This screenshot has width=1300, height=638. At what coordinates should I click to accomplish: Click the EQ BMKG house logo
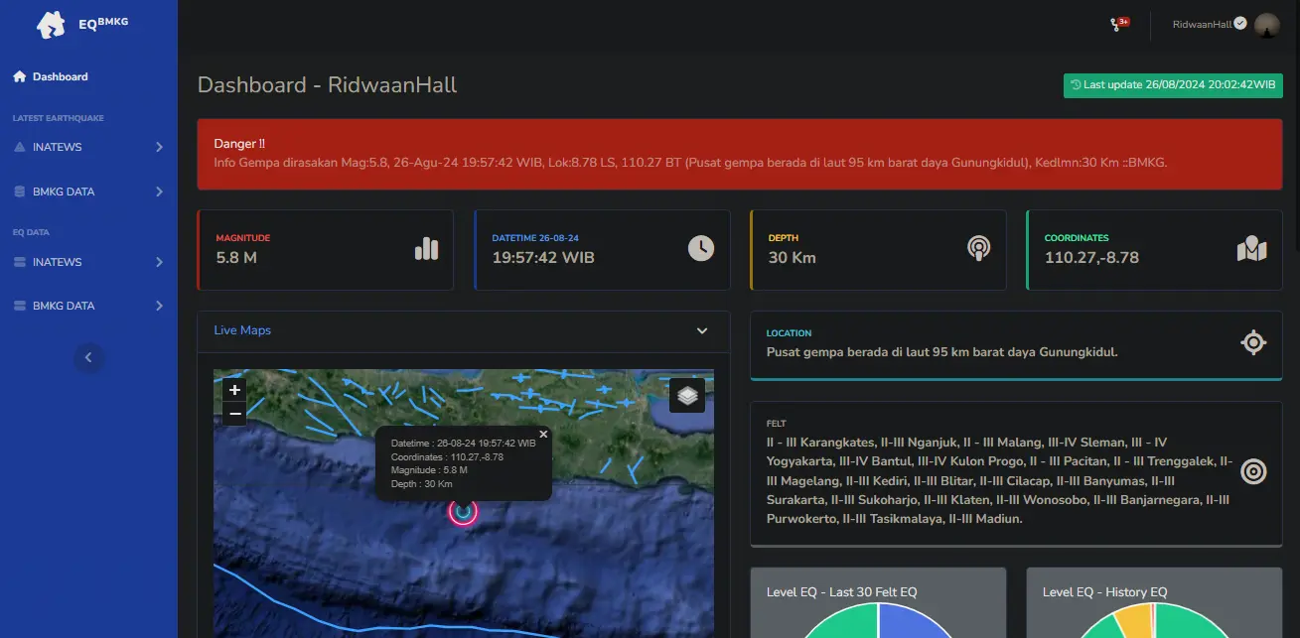click(x=51, y=25)
